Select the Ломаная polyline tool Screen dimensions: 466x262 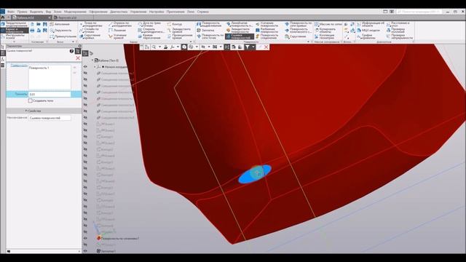pos(117,31)
